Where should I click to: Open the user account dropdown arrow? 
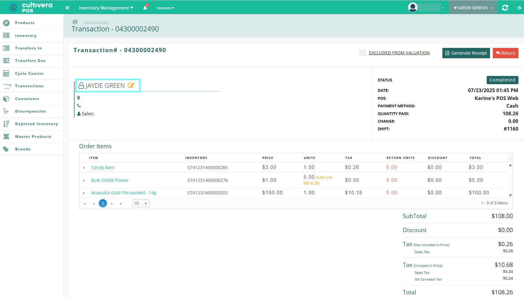tap(443, 8)
